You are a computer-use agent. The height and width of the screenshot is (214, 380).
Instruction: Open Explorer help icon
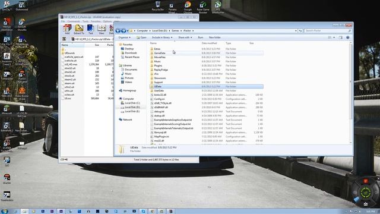click(348, 37)
